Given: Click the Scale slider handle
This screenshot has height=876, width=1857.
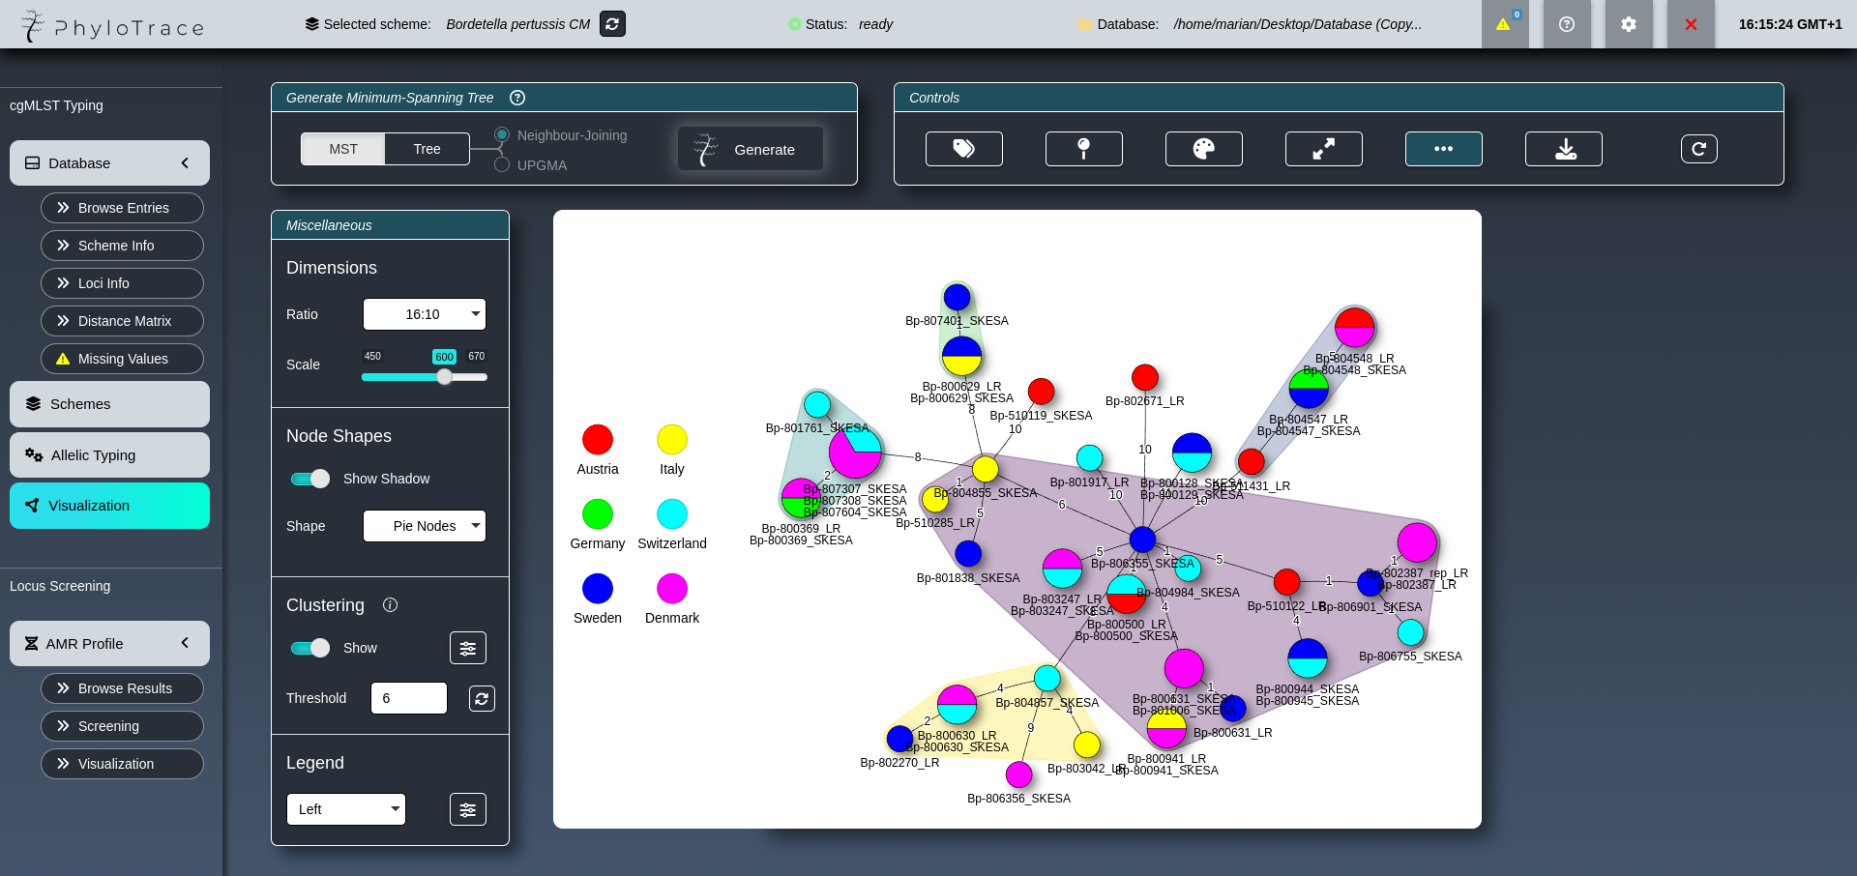Looking at the screenshot, I should click(x=444, y=377).
